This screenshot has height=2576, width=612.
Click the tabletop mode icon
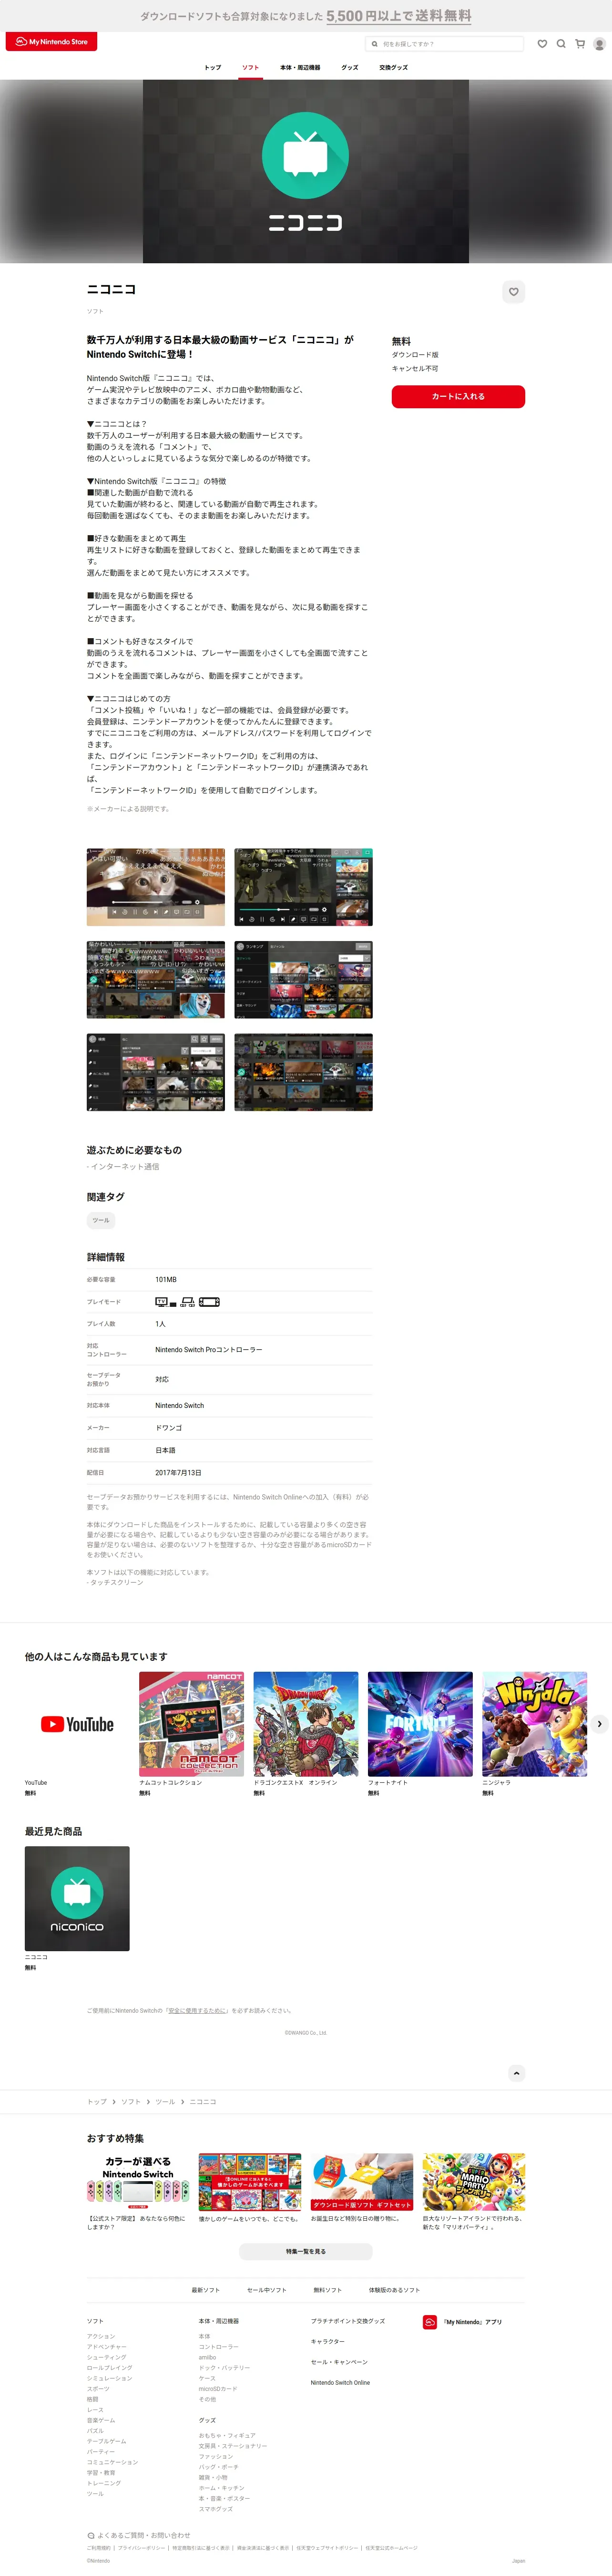click(188, 1302)
